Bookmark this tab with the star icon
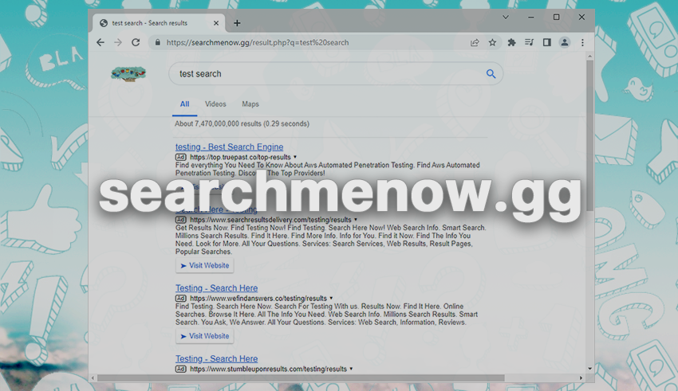Screen dimensions: 678x391 tap(492, 42)
